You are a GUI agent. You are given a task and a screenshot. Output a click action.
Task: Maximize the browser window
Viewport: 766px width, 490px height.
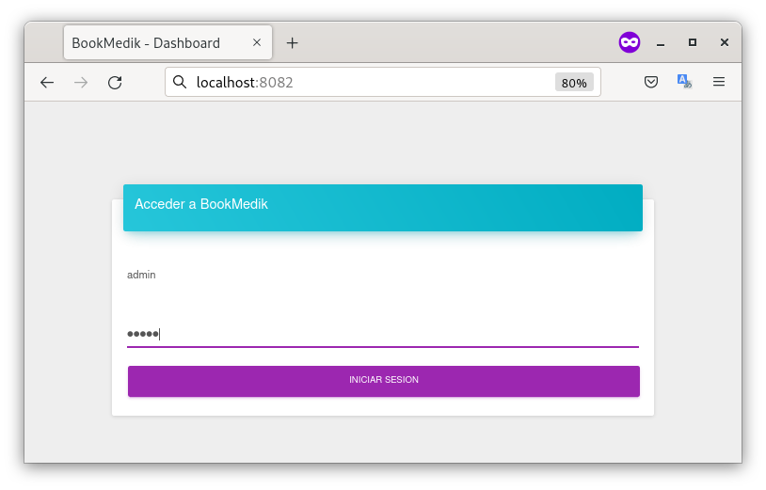(x=693, y=43)
